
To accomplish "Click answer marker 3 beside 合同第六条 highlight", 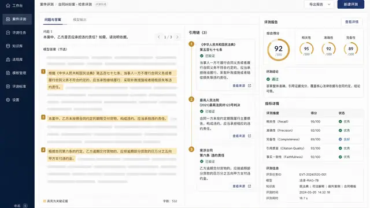I will coord(43,150).
